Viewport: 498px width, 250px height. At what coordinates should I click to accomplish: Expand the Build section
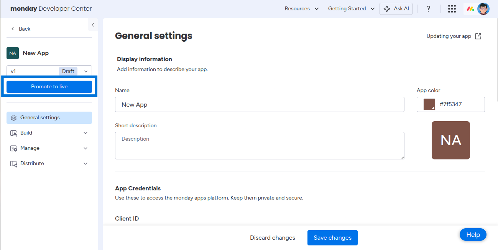coord(49,133)
